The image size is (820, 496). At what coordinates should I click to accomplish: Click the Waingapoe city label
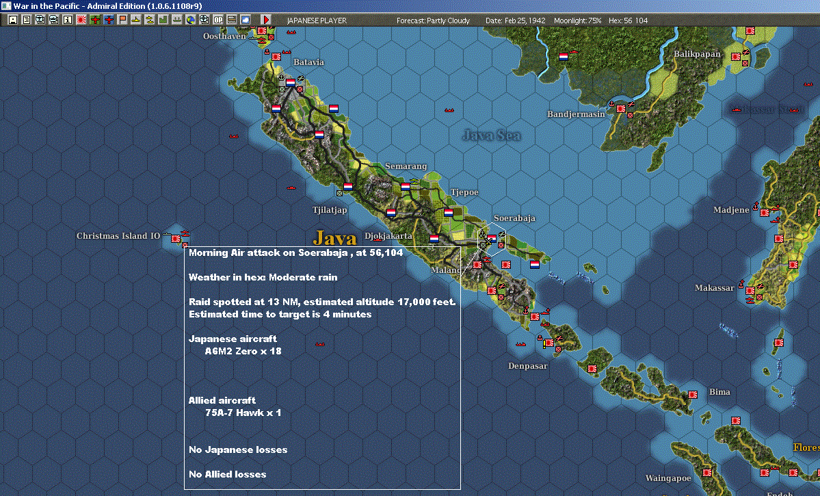click(x=667, y=478)
